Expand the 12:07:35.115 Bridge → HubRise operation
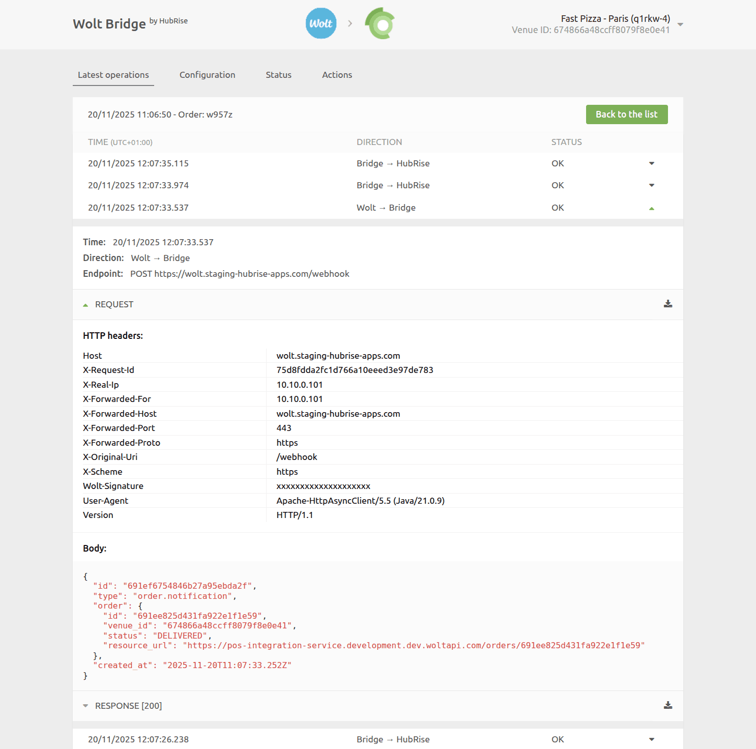 click(652, 163)
